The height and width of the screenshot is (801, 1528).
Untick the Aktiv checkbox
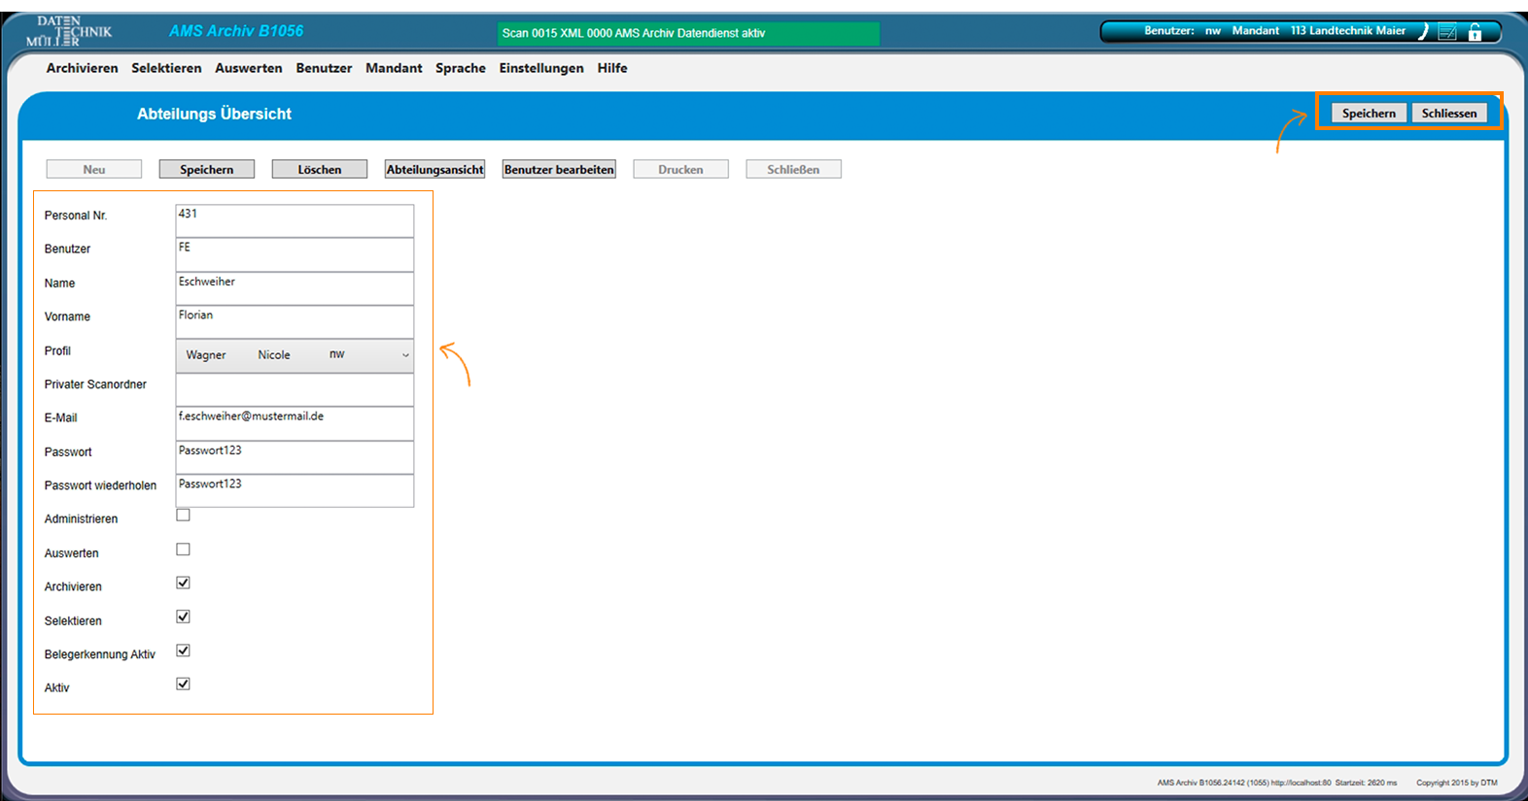tap(183, 684)
